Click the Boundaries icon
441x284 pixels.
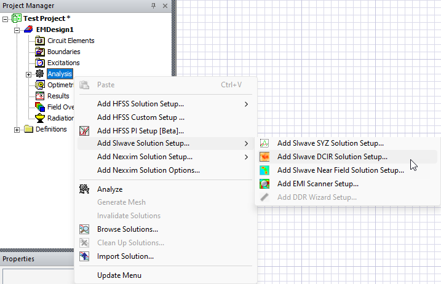coord(39,52)
